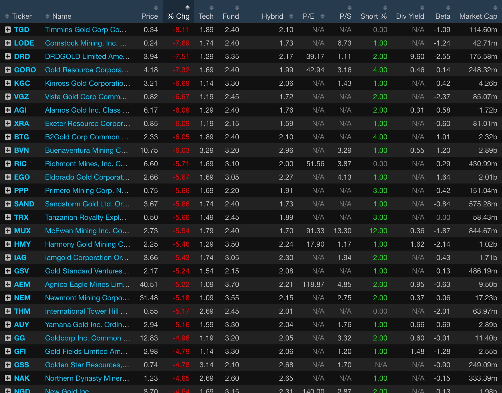
Task: Open Northern Dynasty Minerals link
Action: pyautogui.click(x=87, y=378)
